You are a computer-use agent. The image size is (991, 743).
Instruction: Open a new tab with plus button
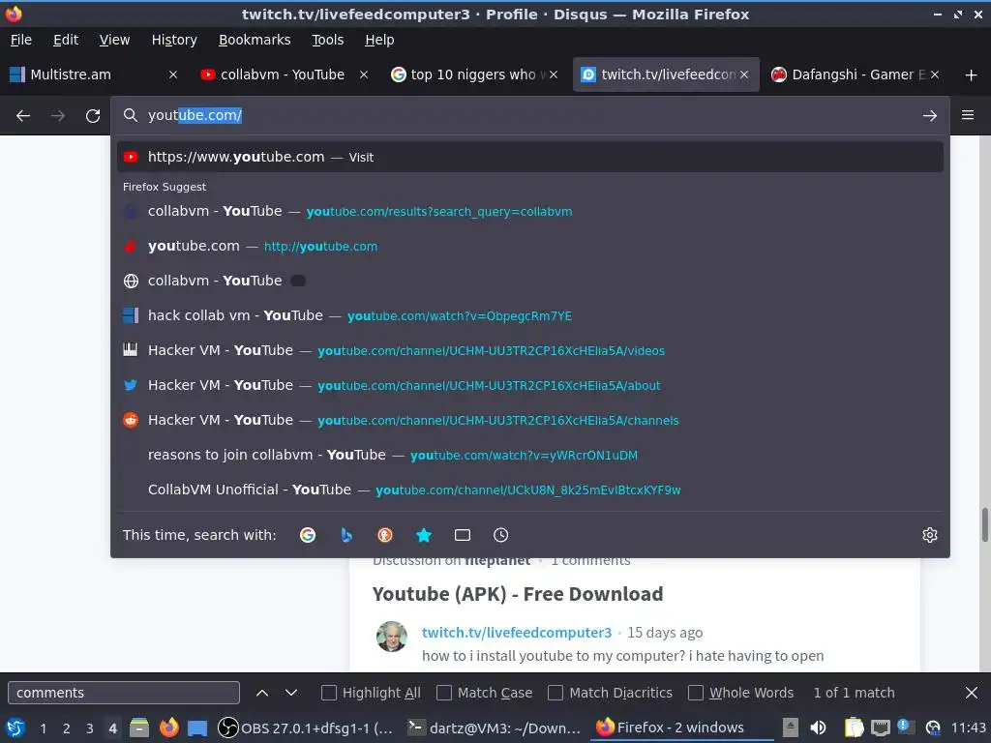(972, 75)
